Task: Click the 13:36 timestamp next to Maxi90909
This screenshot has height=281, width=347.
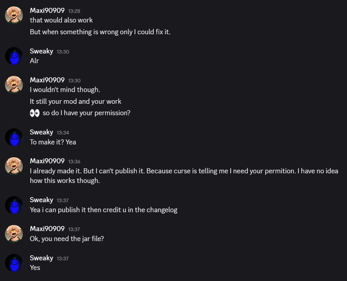Action: pos(74,162)
